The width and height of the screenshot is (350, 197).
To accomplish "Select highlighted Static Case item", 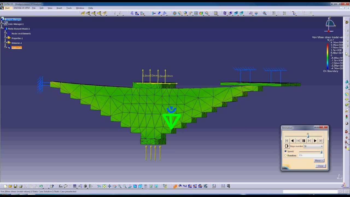I will coord(16,48).
